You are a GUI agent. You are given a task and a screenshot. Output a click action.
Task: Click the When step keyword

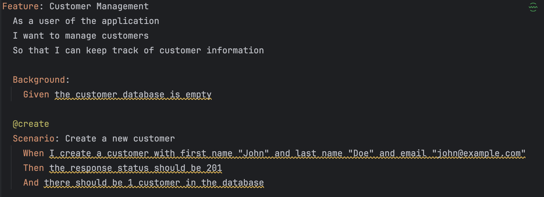pos(33,153)
